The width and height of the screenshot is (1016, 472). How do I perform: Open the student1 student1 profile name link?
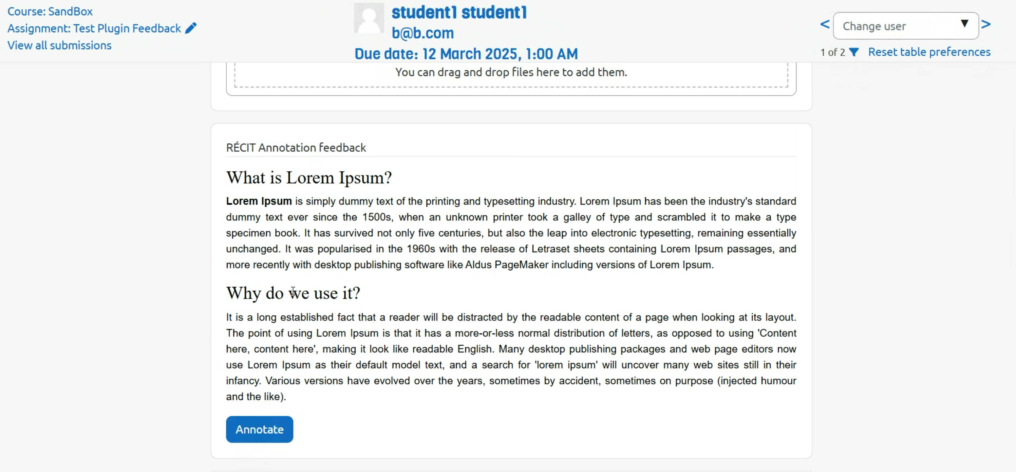459,13
